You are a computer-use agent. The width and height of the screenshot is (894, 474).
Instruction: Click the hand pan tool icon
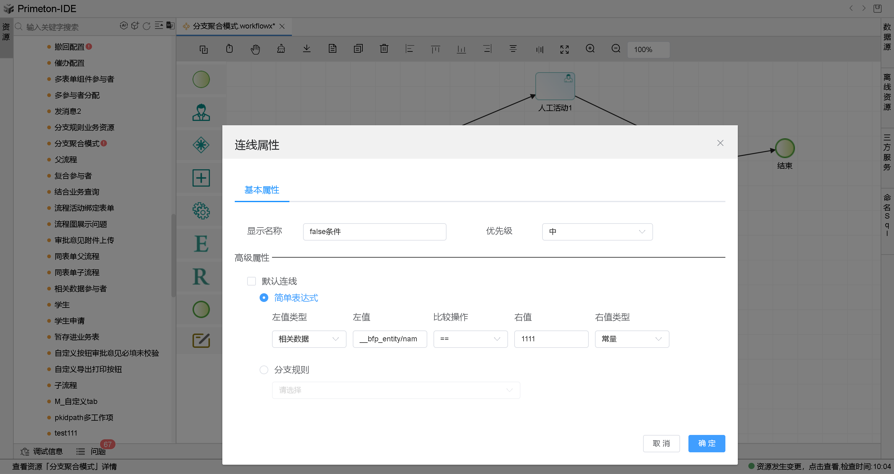tap(255, 50)
